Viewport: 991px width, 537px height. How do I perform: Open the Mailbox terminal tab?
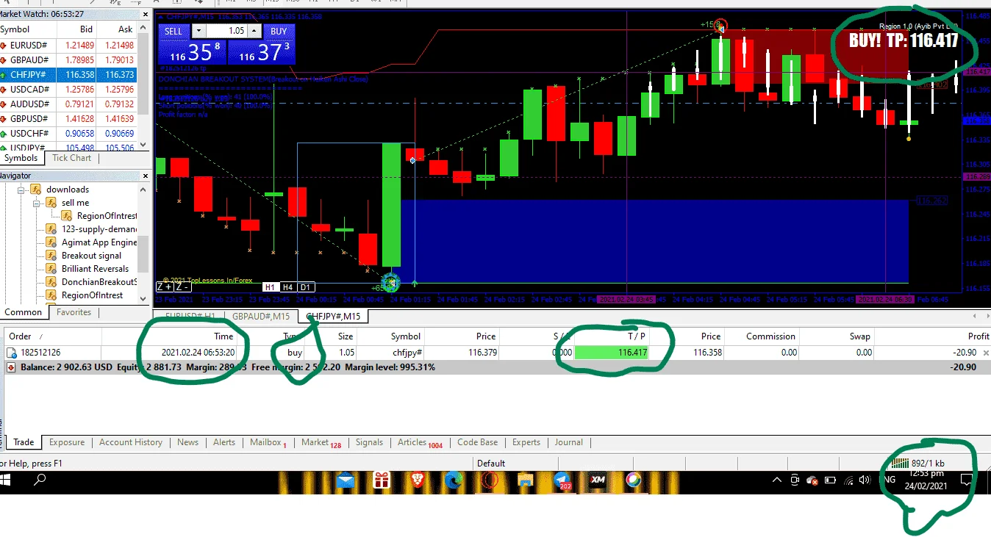point(268,442)
